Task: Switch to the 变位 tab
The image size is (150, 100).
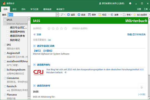Action: coord(14,9)
